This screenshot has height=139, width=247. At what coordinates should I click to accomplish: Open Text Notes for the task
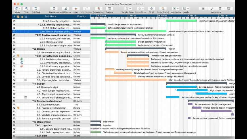[54, 9]
